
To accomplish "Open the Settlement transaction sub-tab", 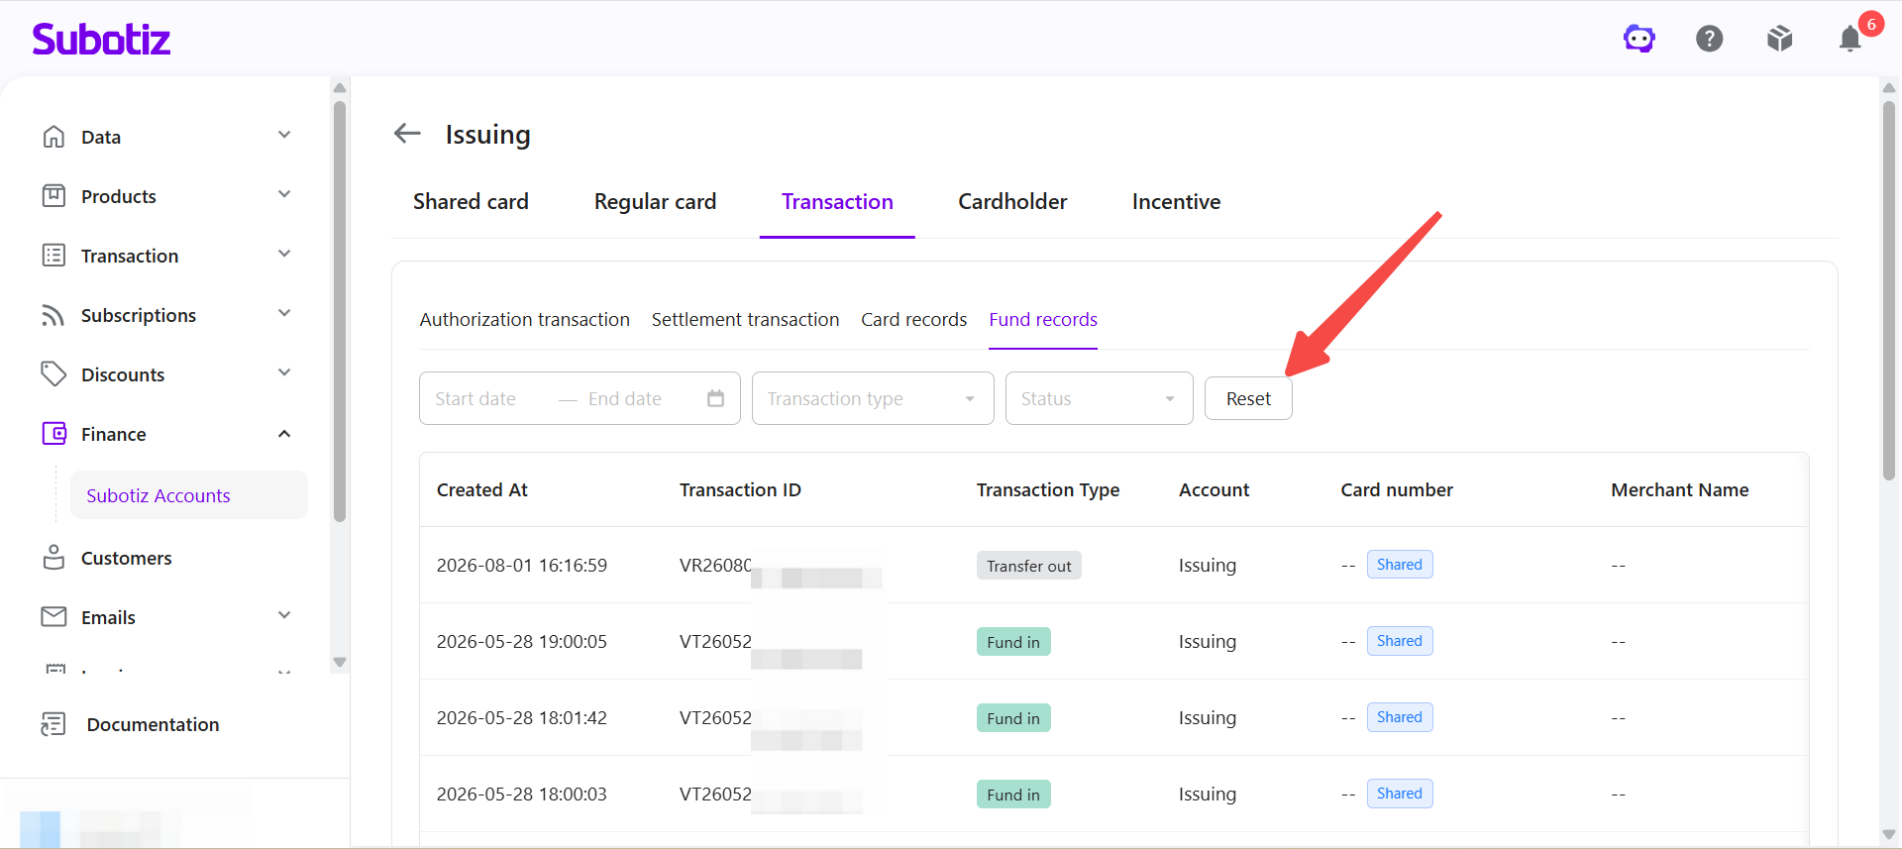I will pyautogui.click(x=745, y=319).
